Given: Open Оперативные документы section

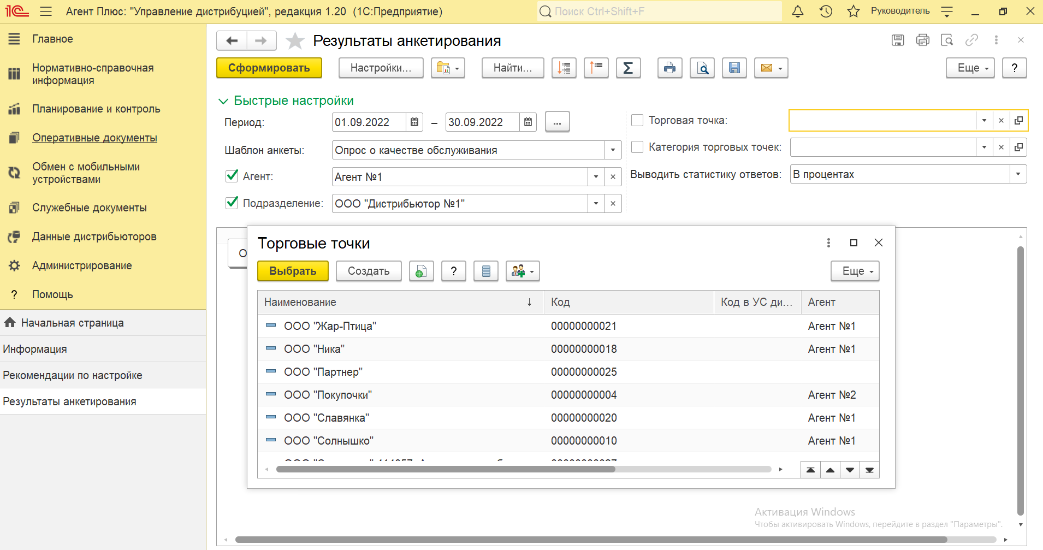Looking at the screenshot, I should 94,138.
